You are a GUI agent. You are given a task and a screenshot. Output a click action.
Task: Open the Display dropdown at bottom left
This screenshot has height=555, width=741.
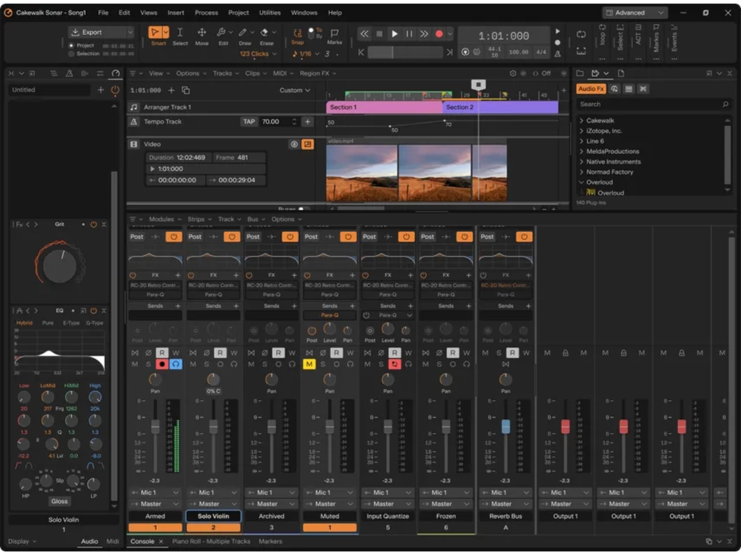[22, 541]
